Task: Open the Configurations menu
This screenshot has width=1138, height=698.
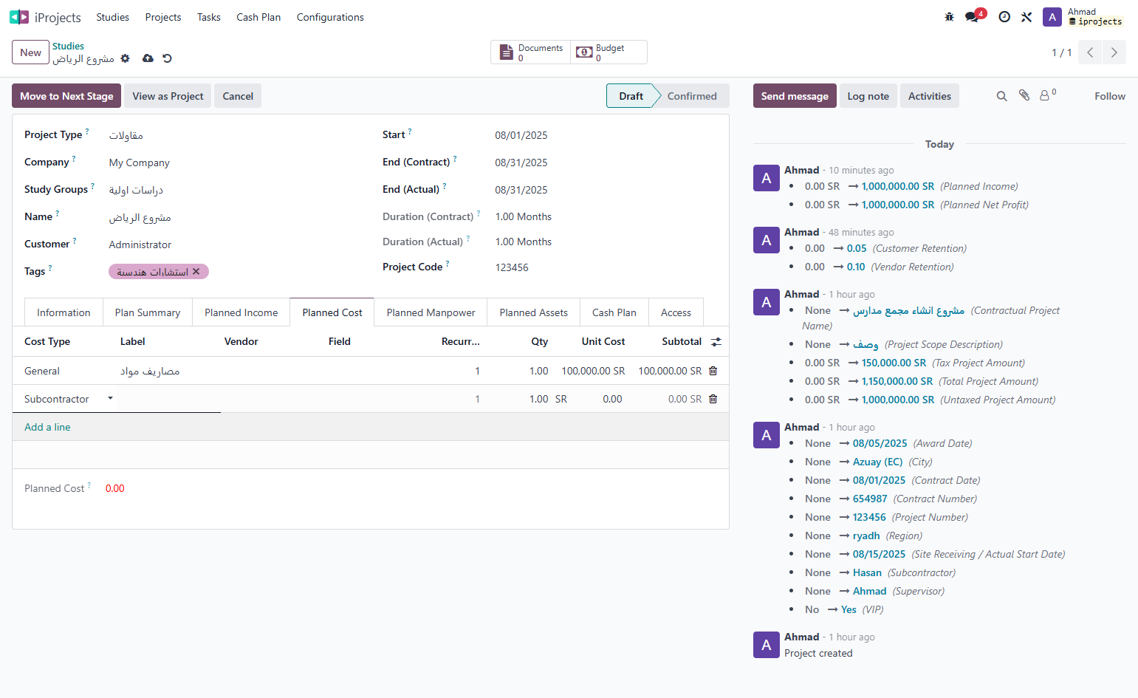Action: pyautogui.click(x=330, y=17)
